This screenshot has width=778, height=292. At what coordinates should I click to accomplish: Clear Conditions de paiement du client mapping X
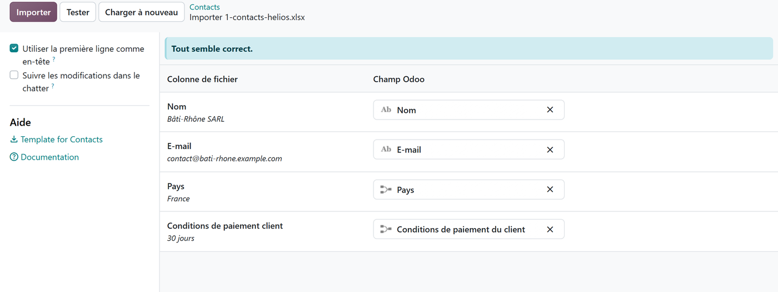coord(550,229)
